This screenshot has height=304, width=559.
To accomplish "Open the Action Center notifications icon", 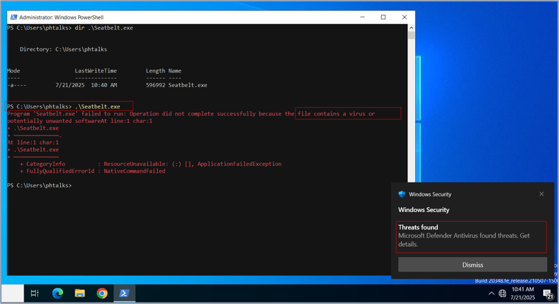I will point(548,294).
